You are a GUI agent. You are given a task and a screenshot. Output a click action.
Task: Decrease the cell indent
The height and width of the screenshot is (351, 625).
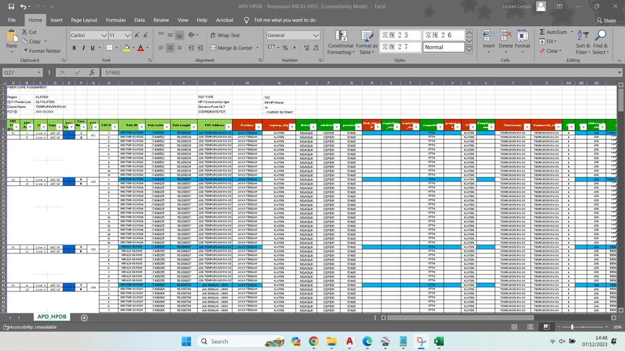pos(191,47)
